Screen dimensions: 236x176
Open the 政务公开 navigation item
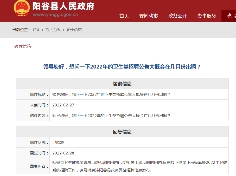coord(178,16)
